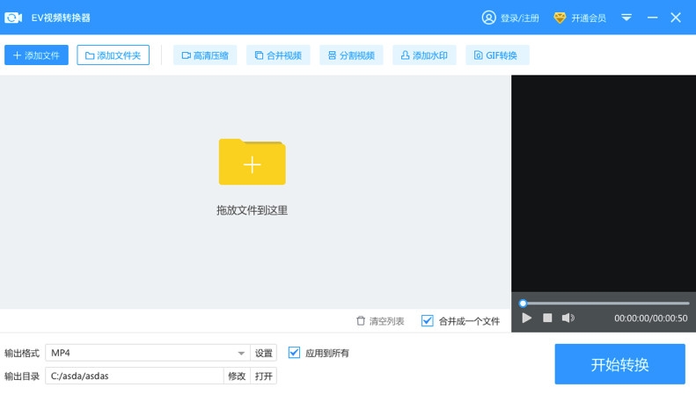
Task: Open the 高清压缩 compression tool
Action: click(x=205, y=55)
